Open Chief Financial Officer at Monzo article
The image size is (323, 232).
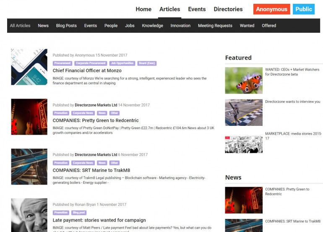click(x=87, y=70)
